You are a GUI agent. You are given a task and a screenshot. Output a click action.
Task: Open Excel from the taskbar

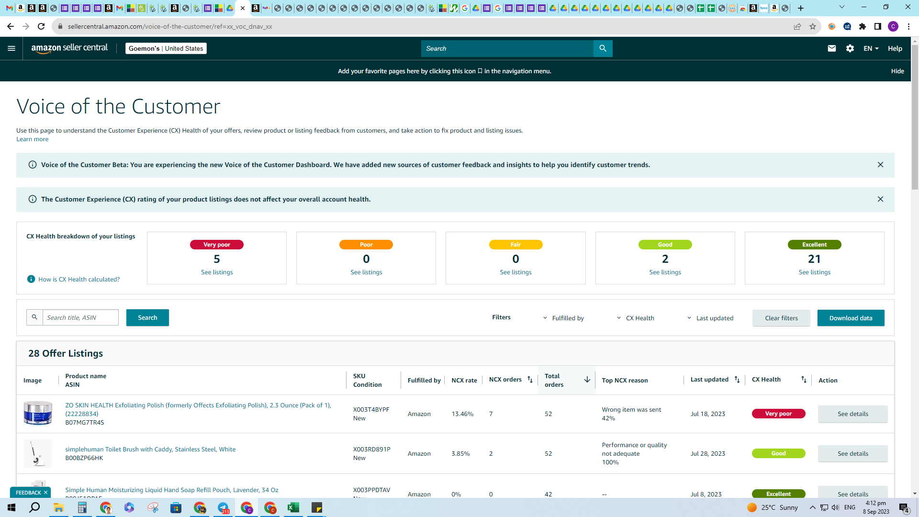[x=293, y=507]
